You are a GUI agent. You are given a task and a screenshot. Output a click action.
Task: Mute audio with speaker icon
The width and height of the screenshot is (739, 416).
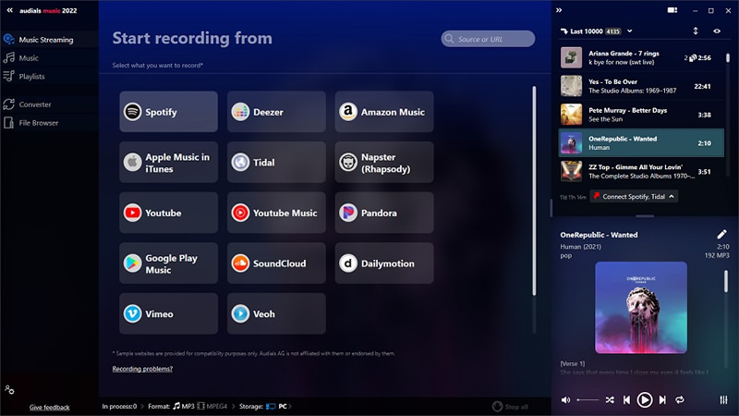point(565,400)
